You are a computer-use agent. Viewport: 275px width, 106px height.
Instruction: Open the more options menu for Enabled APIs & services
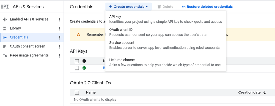pyautogui.click(x=60, y=19)
